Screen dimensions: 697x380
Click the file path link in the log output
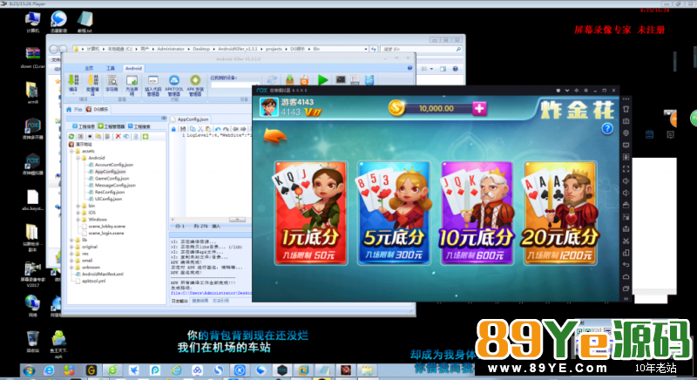(x=211, y=293)
